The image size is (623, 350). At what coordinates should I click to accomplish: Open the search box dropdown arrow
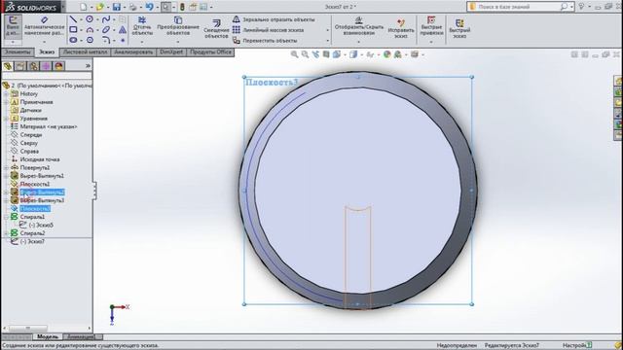coord(571,7)
